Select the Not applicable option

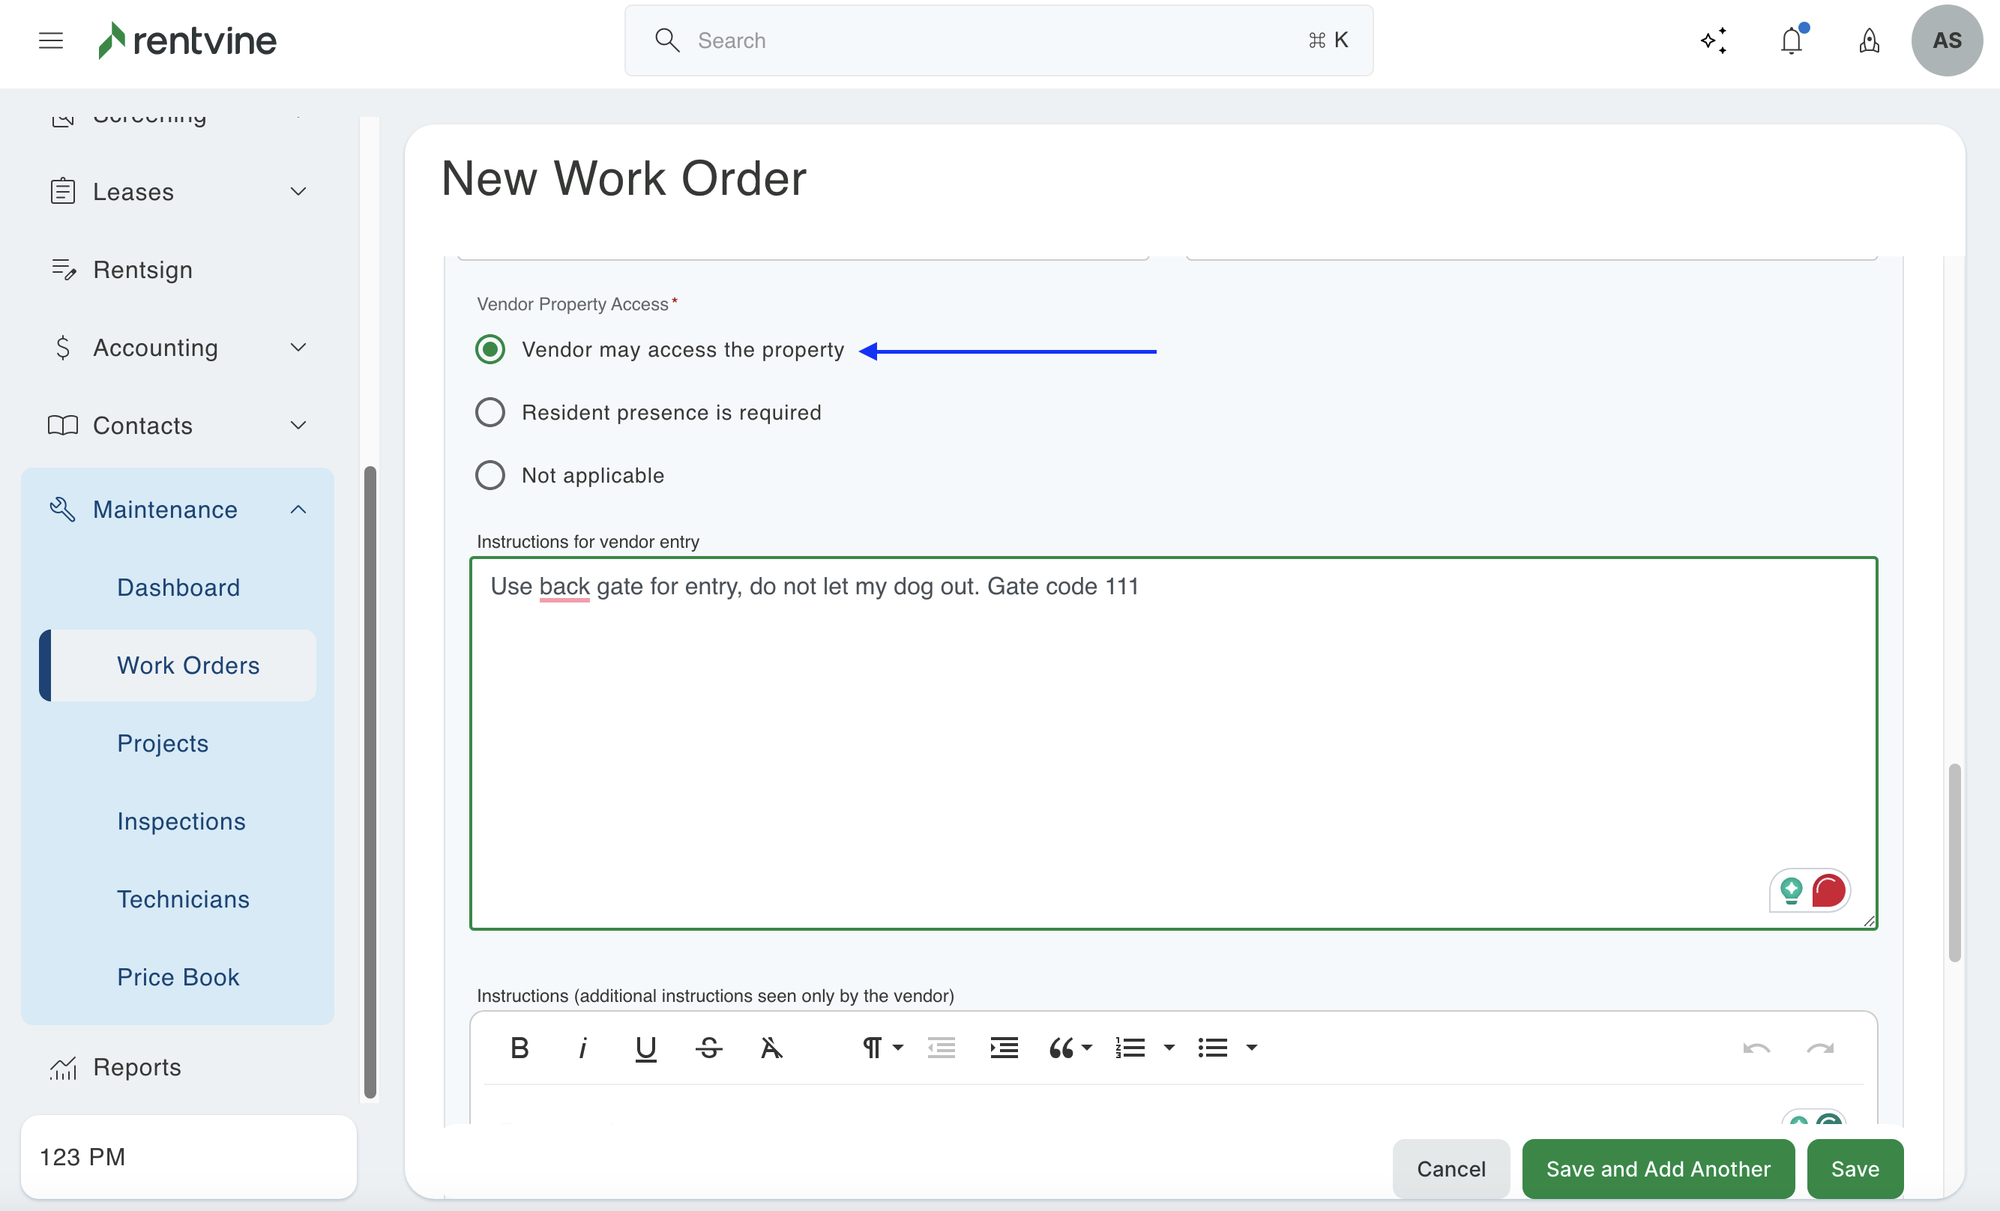[x=490, y=476]
